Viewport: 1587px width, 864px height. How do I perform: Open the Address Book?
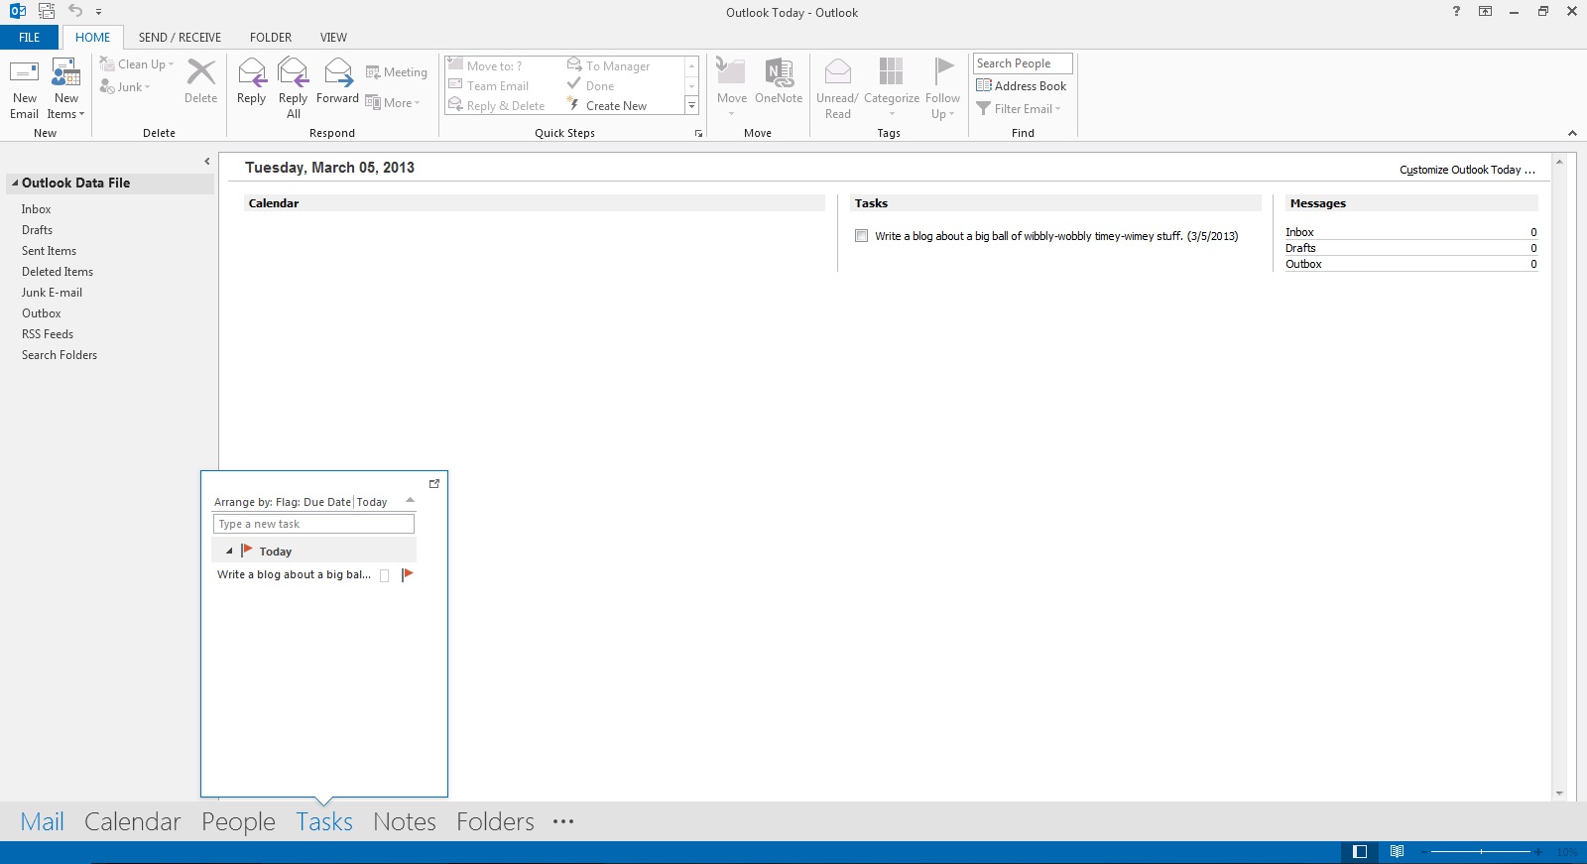click(x=1022, y=86)
